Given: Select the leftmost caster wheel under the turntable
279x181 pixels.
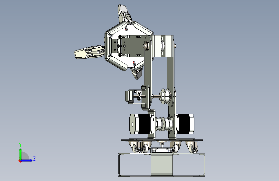Looking at the screenshot, I should coord(135,147).
